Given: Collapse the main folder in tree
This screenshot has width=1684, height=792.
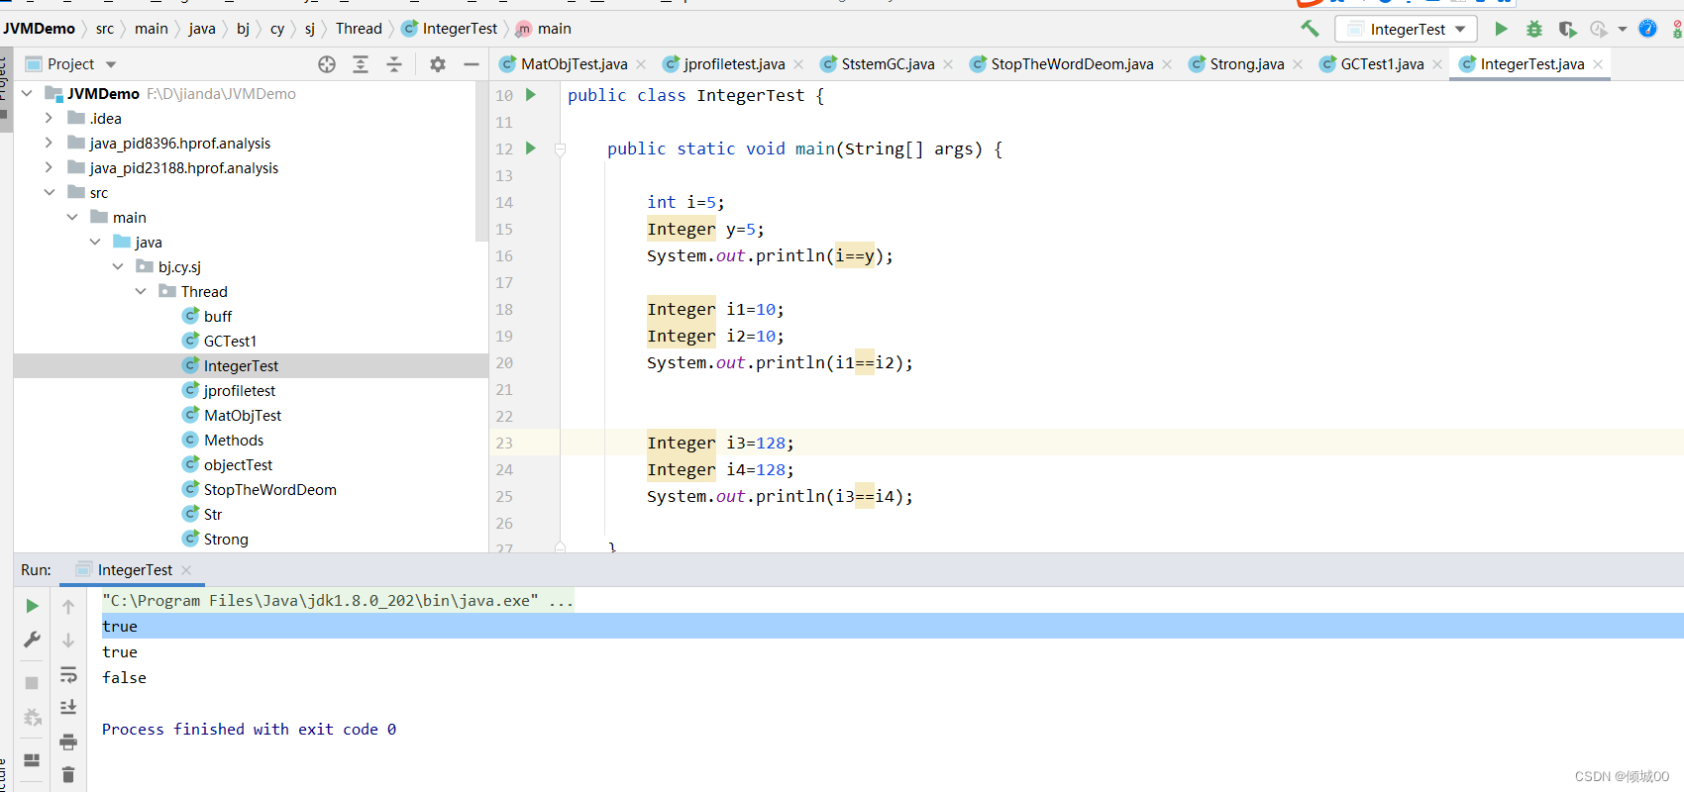Looking at the screenshot, I should [x=72, y=217].
